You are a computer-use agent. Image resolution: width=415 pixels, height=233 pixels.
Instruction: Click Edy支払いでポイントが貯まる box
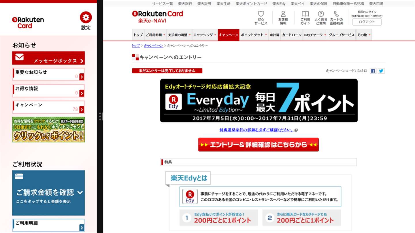tap(219, 218)
